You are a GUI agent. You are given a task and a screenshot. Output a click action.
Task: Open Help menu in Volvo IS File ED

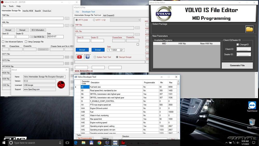pyautogui.click(x=18, y=6)
